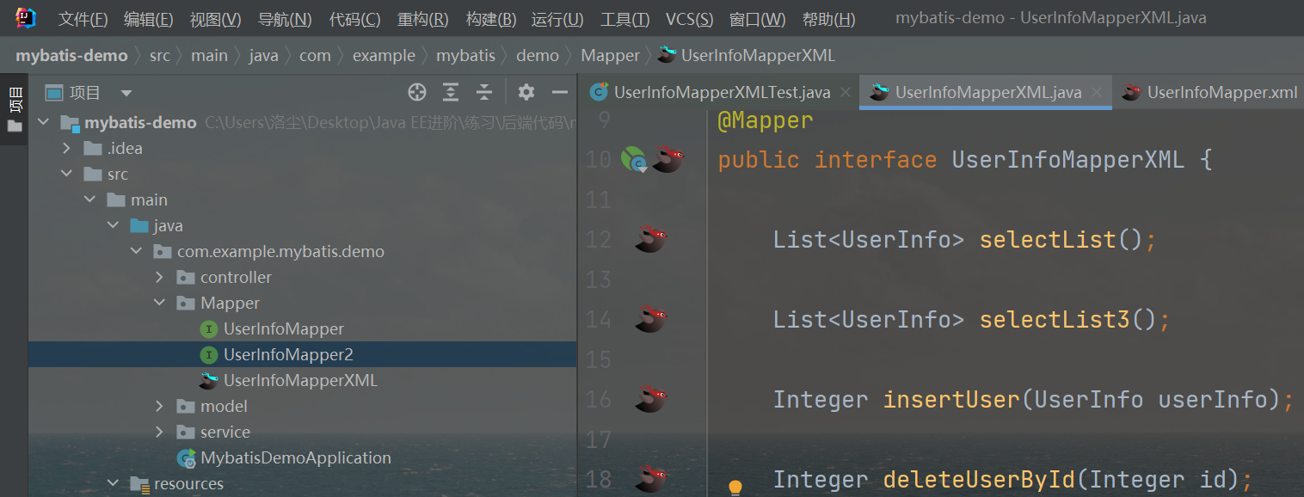Click the deleteUserById method name
1304x497 pixels.
pos(979,480)
